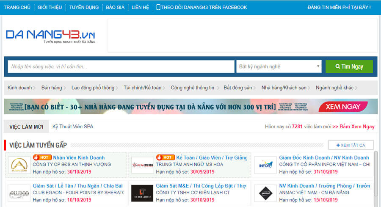Open the Tuyển Dụng menu item
The image size is (381, 207).
coord(83,7)
